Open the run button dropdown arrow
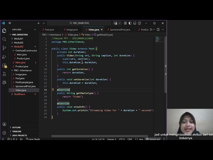 pyautogui.click(x=154, y=30)
